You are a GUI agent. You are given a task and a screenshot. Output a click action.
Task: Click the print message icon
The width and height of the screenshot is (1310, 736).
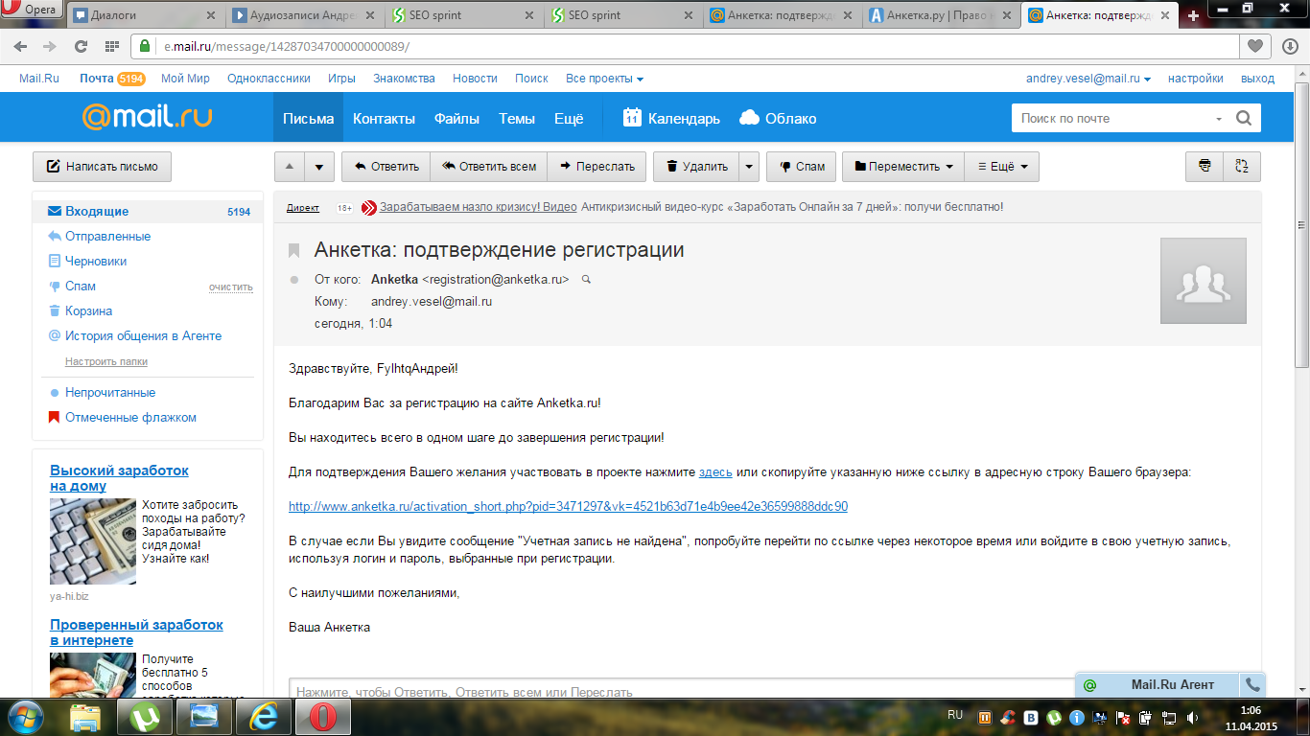(1205, 166)
